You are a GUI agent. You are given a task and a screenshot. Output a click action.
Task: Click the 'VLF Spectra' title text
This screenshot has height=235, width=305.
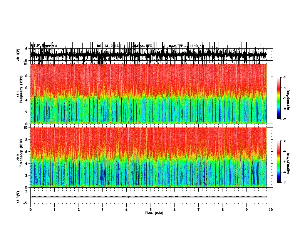(44, 46)
